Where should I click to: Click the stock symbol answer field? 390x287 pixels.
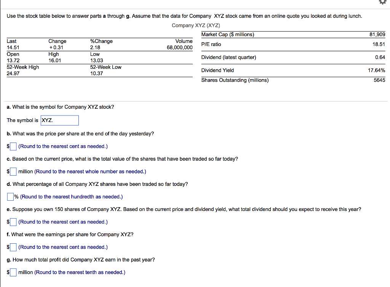click(x=60, y=121)
